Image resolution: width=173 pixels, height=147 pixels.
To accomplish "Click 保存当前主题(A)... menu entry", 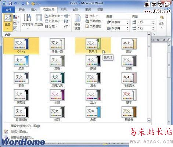I will (x=22, y=137).
